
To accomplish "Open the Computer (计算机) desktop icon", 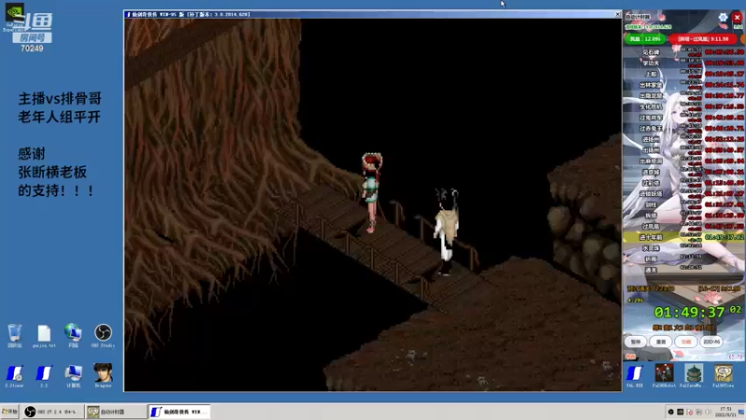I will pyautogui.click(x=74, y=376).
